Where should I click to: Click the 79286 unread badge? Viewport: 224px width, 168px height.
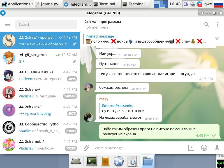pyautogui.click(x=71, y=148)
